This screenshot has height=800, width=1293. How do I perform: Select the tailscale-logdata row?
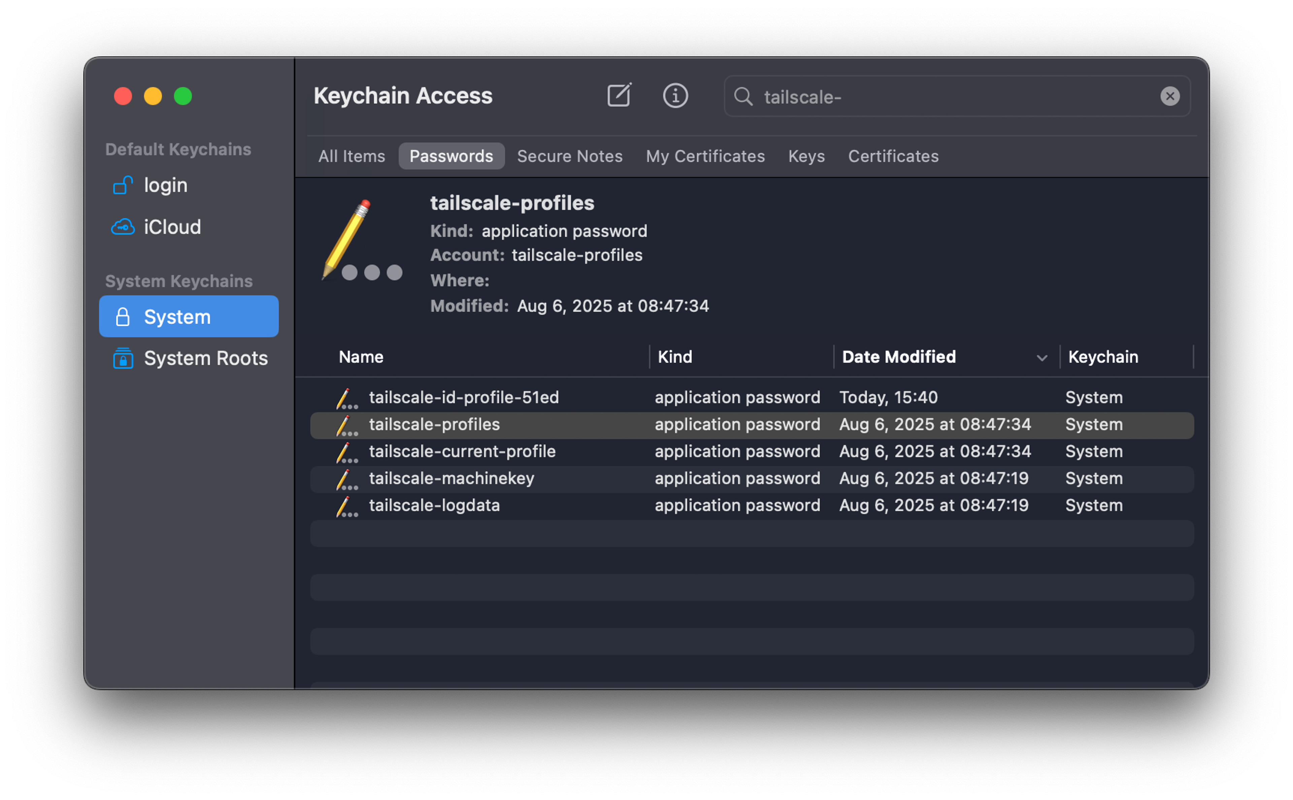click(752, 506)
